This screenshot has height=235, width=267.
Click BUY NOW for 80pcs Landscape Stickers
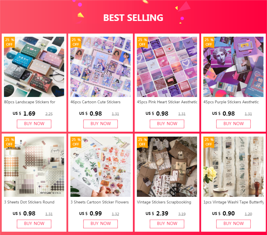coord(34,124)
